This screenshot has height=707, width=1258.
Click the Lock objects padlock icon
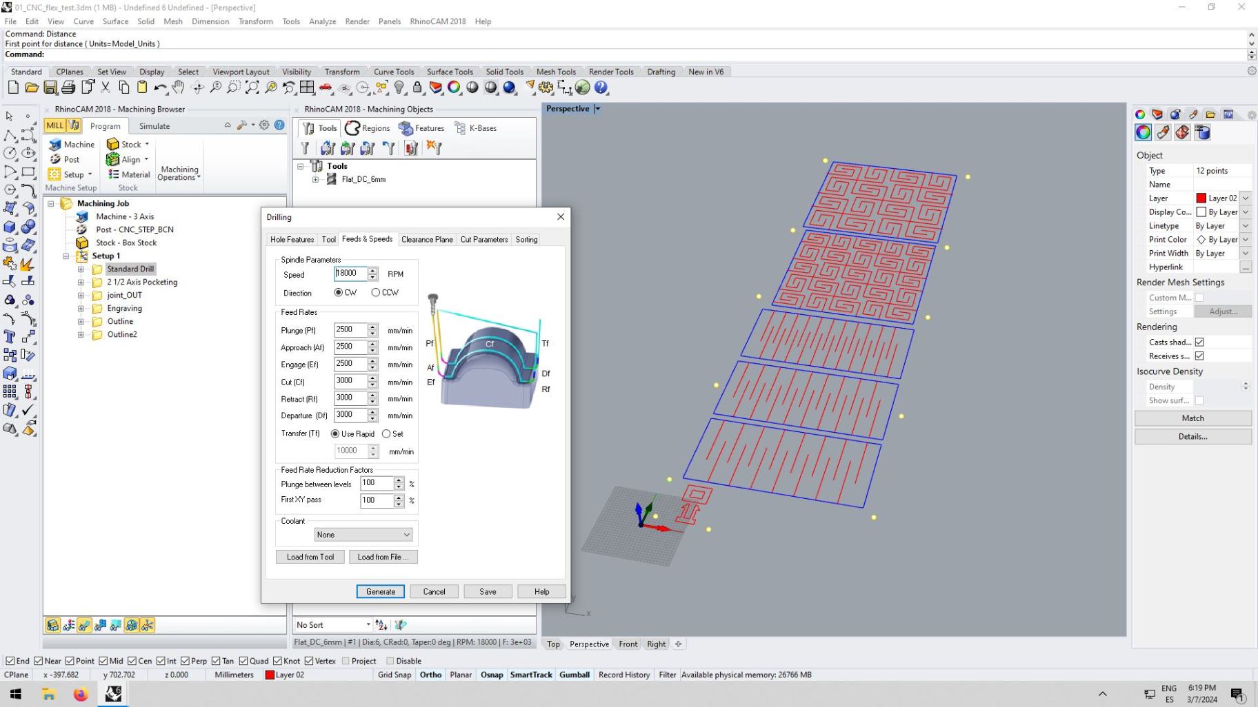417,88
